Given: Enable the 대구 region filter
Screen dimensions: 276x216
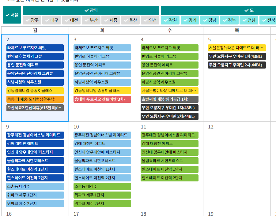Looking at the screenshot, I should [52, 20].
